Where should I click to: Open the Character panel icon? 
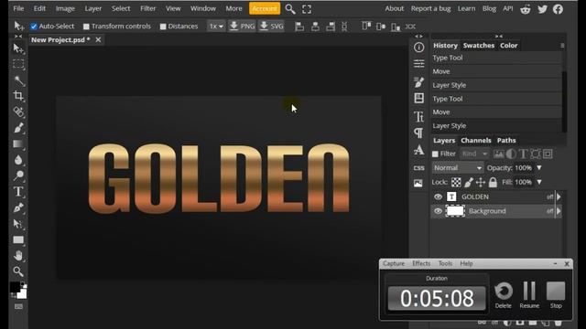pos(419,117)
